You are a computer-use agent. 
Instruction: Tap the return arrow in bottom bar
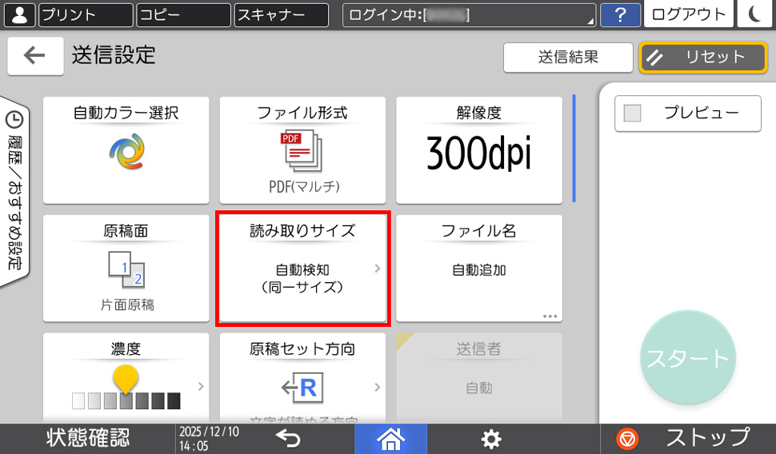point(288,438)
